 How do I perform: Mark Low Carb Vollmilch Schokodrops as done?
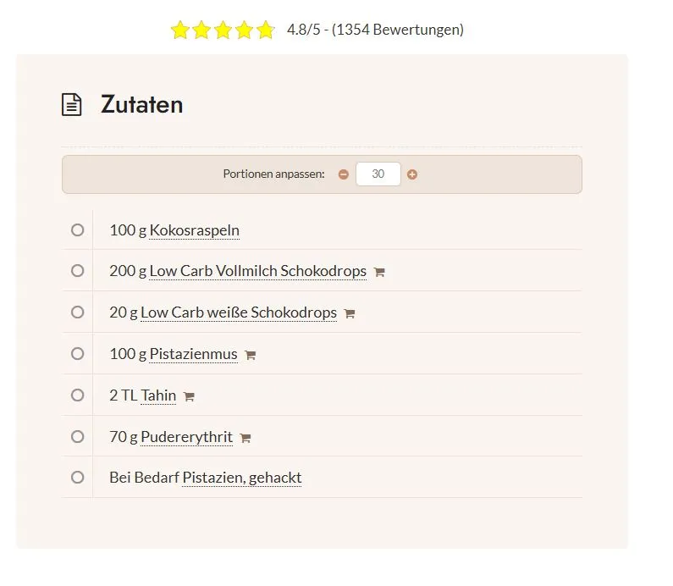click(x=78, y=271)
